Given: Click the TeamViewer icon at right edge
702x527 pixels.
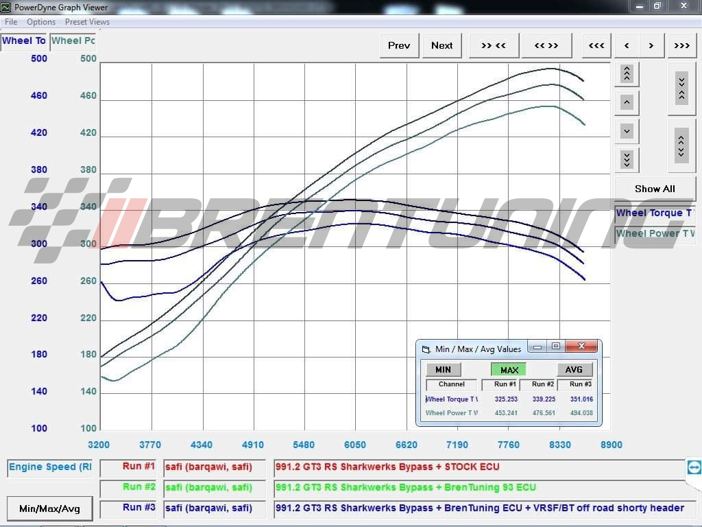Looking at the screenshot, I should coord(694,467).
